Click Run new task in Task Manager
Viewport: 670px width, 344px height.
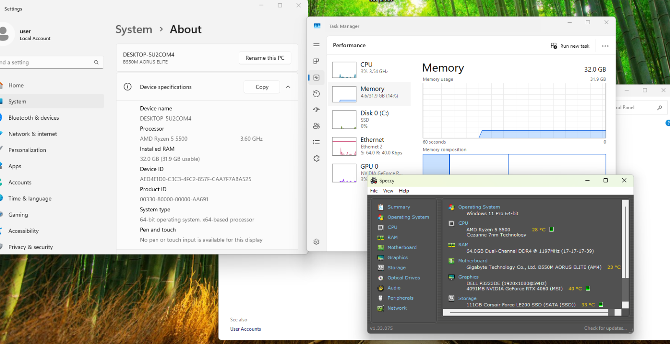(570, 46)
